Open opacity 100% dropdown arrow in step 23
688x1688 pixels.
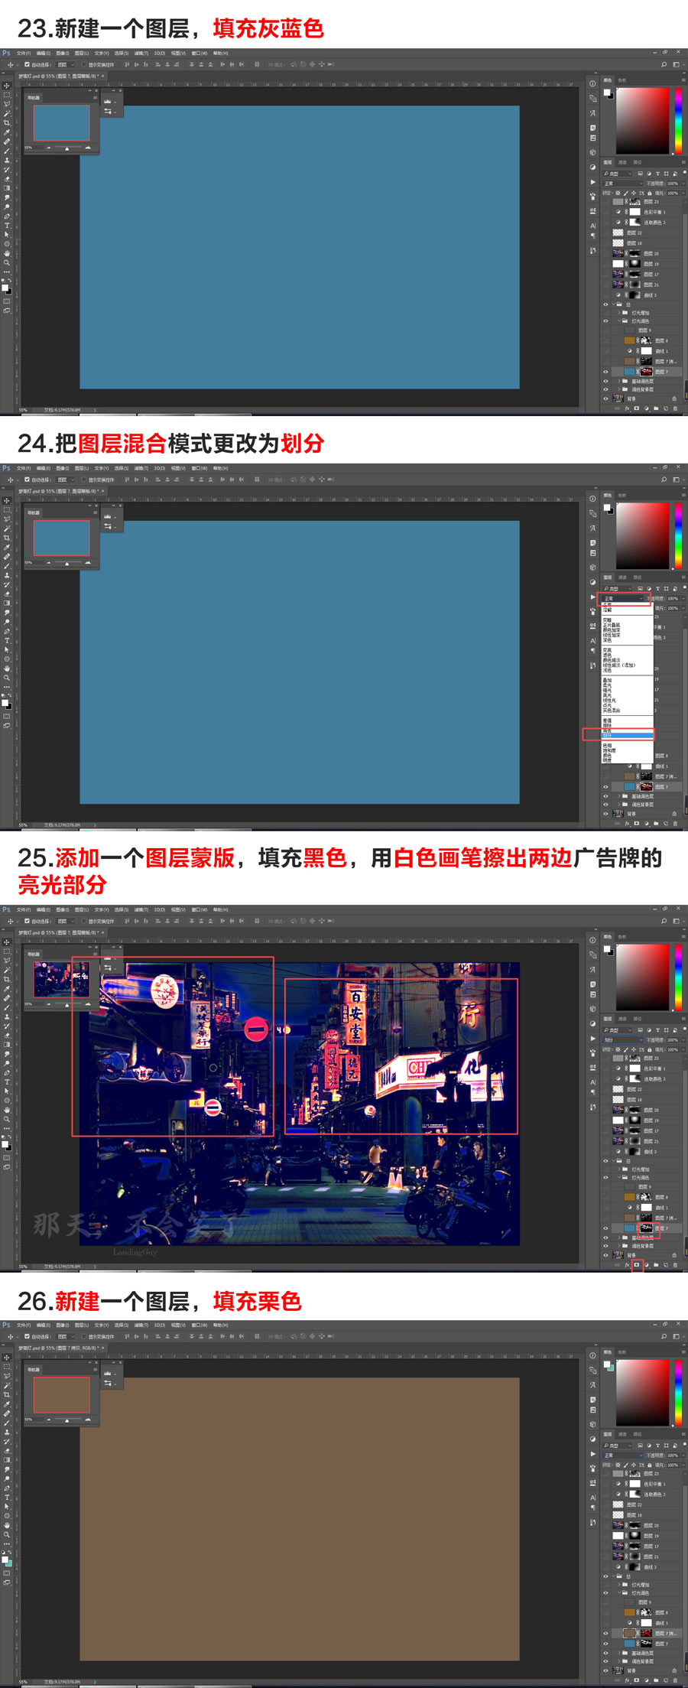(682, 184)
